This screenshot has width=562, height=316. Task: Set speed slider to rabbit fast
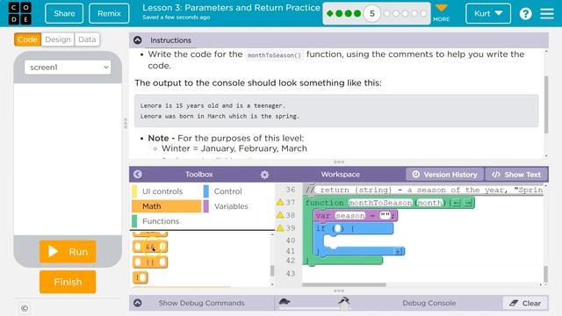(343, 300)
